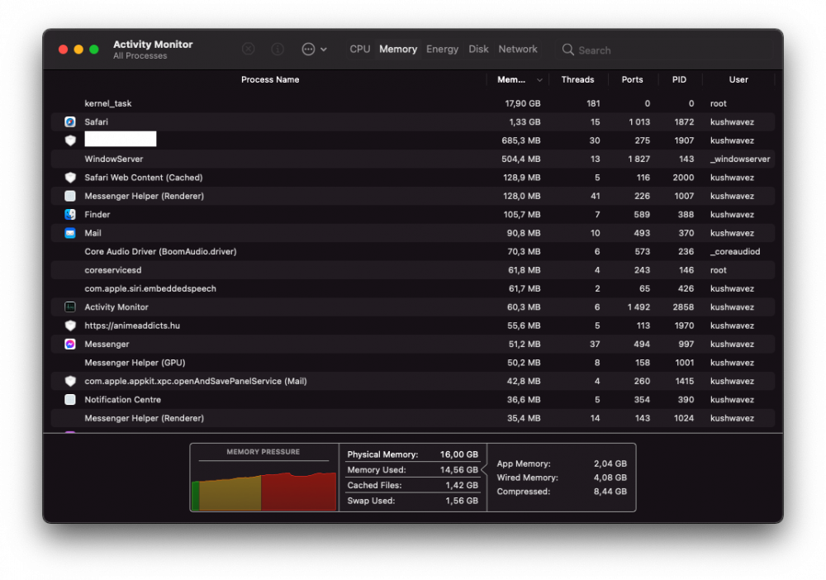Click the All Processes subtitle
Viewport: 826px width, 580px height.
[x=140, y=56]
